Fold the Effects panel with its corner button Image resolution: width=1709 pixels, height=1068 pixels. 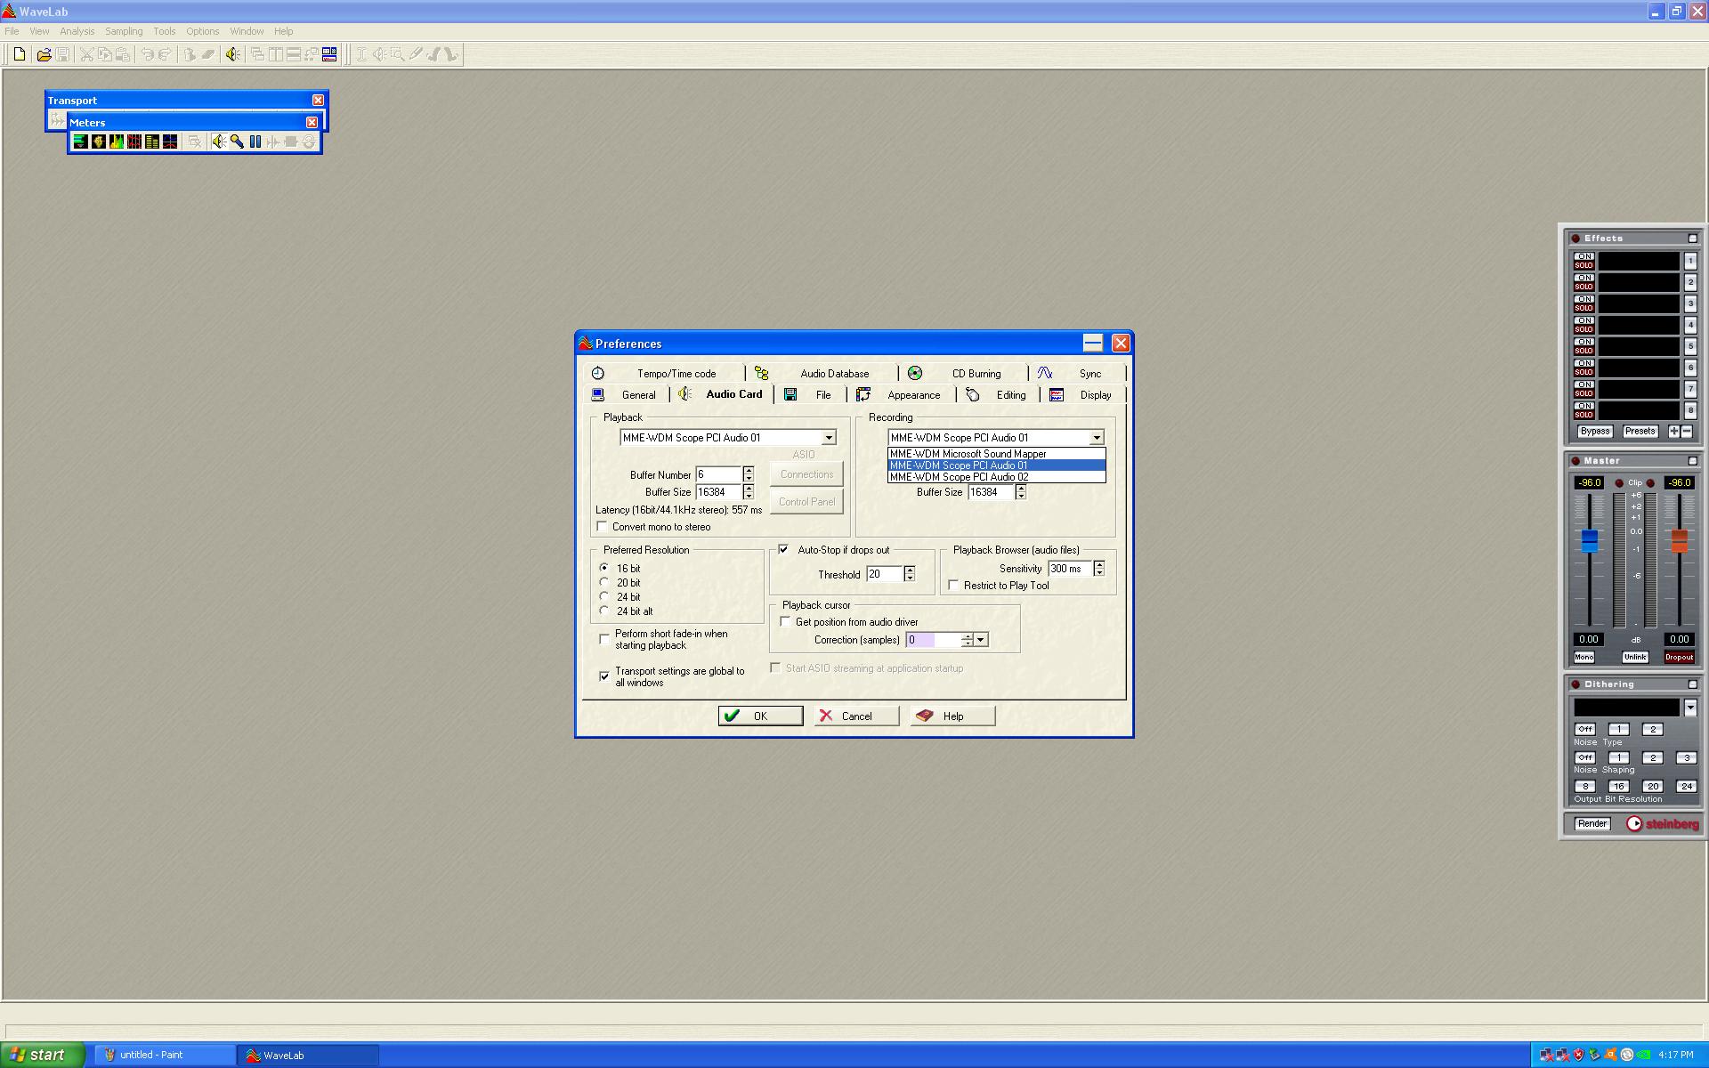coord(1693,239)
